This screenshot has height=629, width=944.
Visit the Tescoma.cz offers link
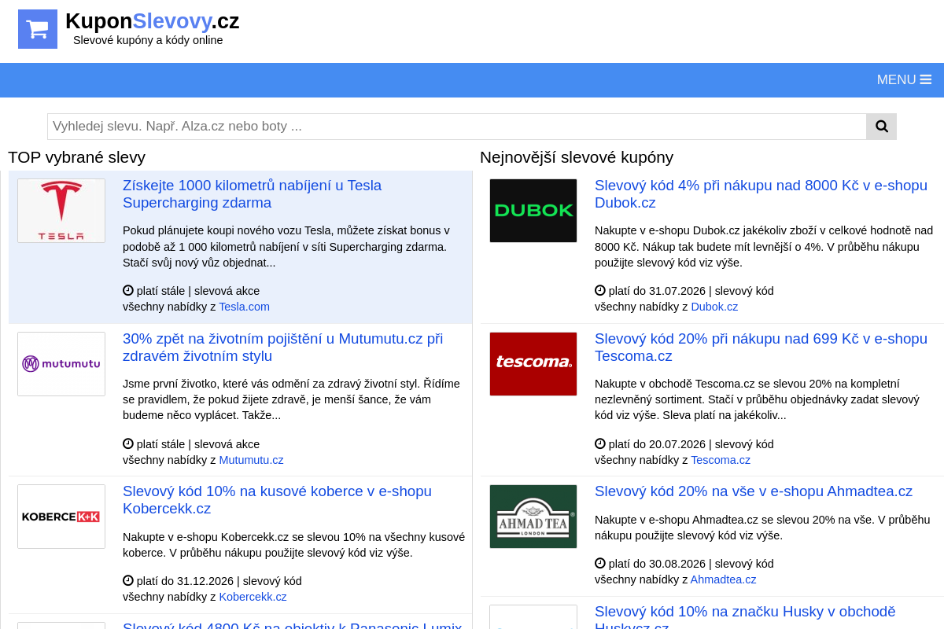click(721, 460)
